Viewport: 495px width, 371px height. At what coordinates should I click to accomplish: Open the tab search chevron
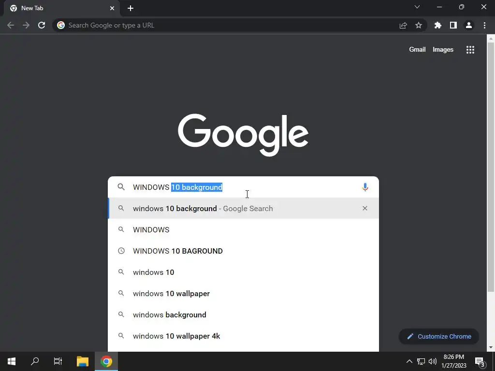click(417, 7)
